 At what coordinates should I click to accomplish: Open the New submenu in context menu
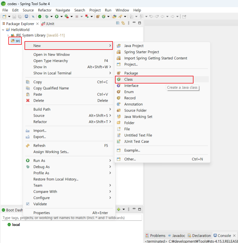(69, 46)
